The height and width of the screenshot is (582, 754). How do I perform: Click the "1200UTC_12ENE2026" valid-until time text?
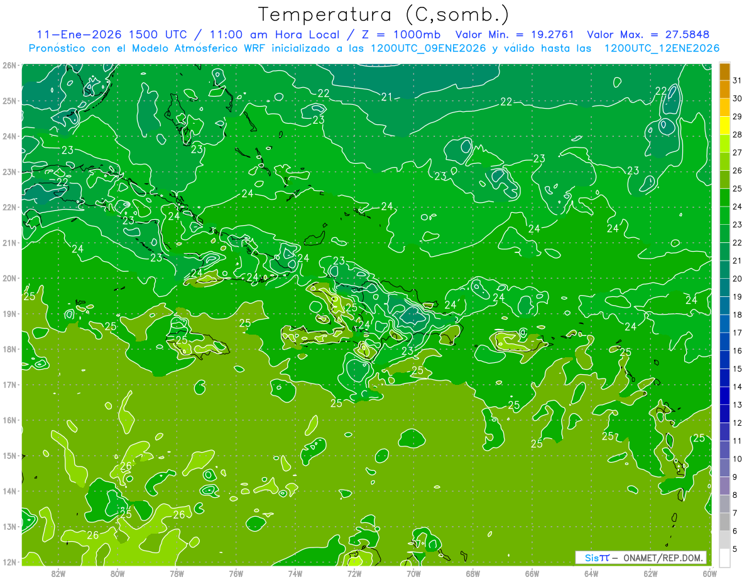click(662, 48)
